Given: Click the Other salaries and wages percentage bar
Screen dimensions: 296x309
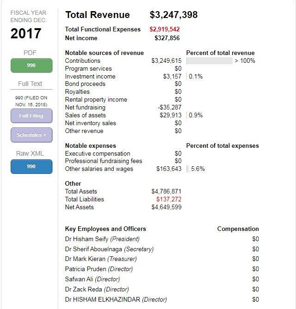Looking at the screenshot, I should point(187,169).
